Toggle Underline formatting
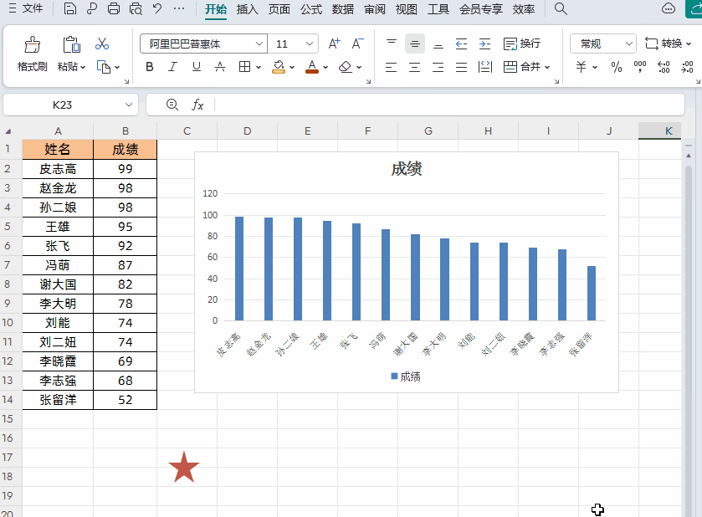The height and width of the screenshot is (517, 702). (x=196, y=67)
